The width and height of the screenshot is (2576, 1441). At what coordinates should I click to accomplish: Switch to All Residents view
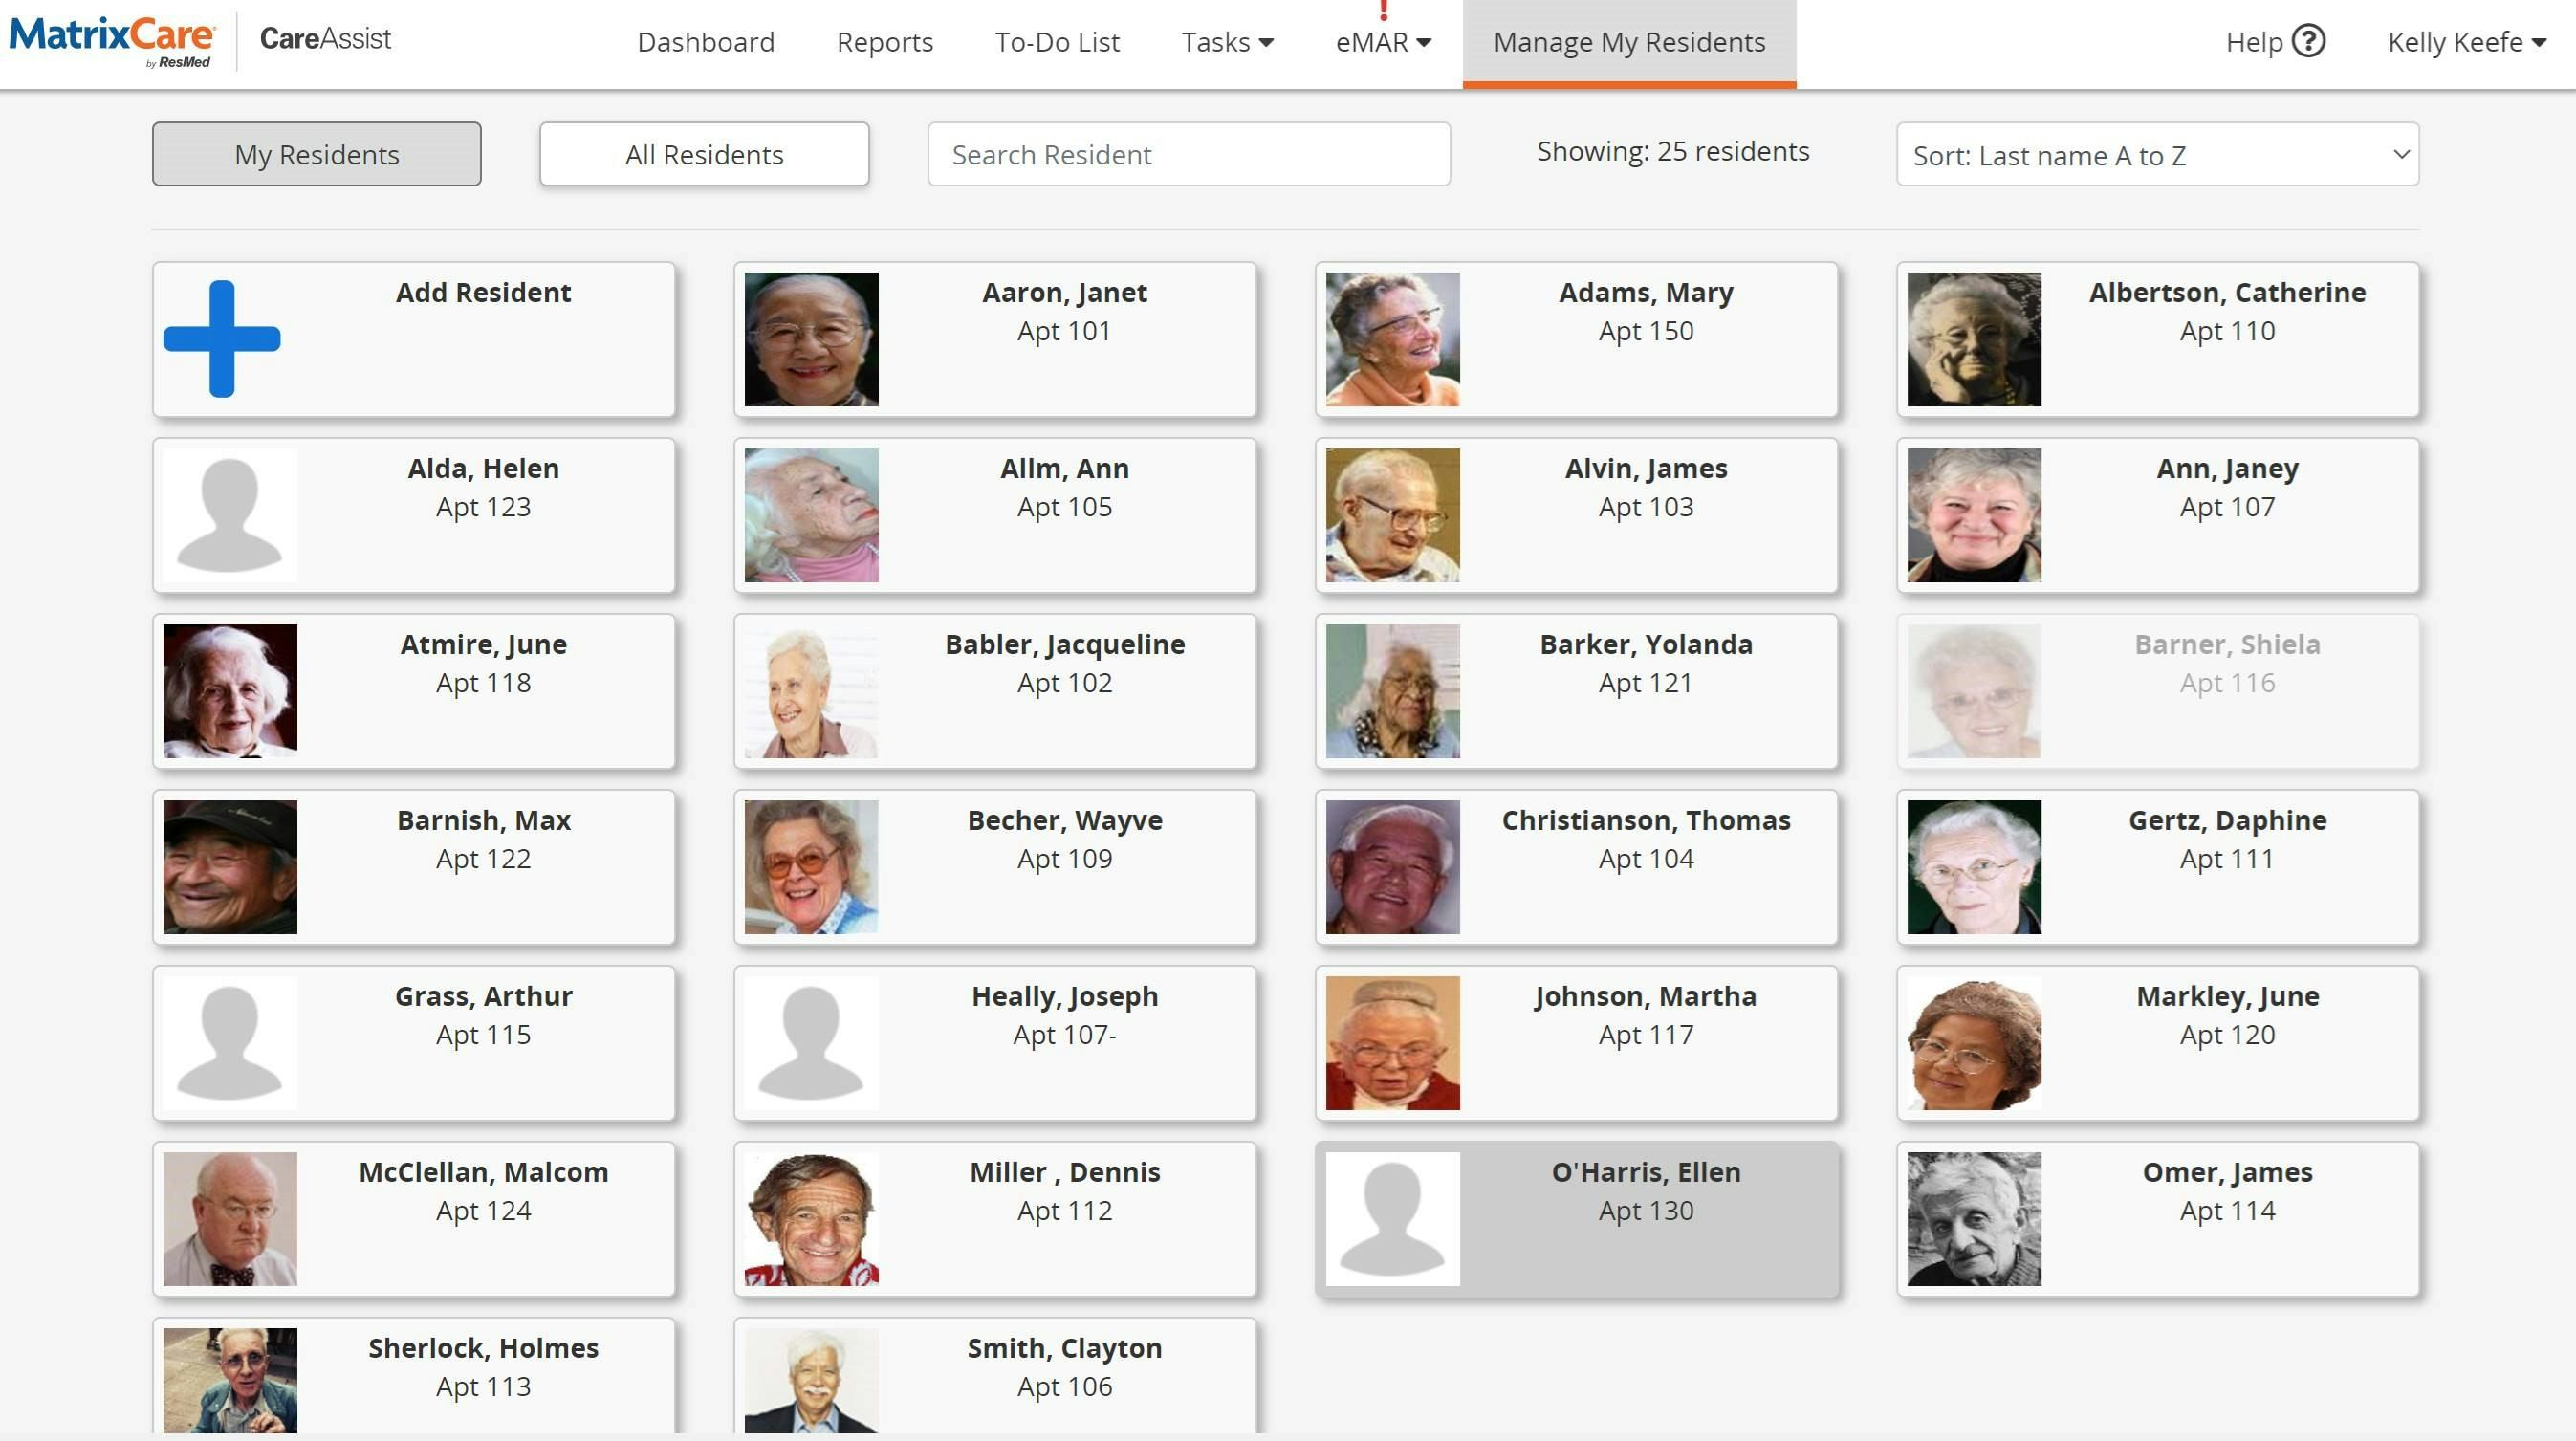(x=703, y=154)
